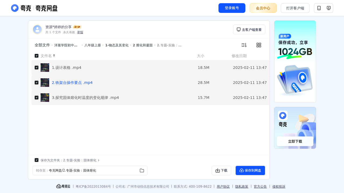The height and width of the screenshot is (193, 344).
Task: Go to 八年级上册 breadcrumb
Action: (x=93, y=45)
